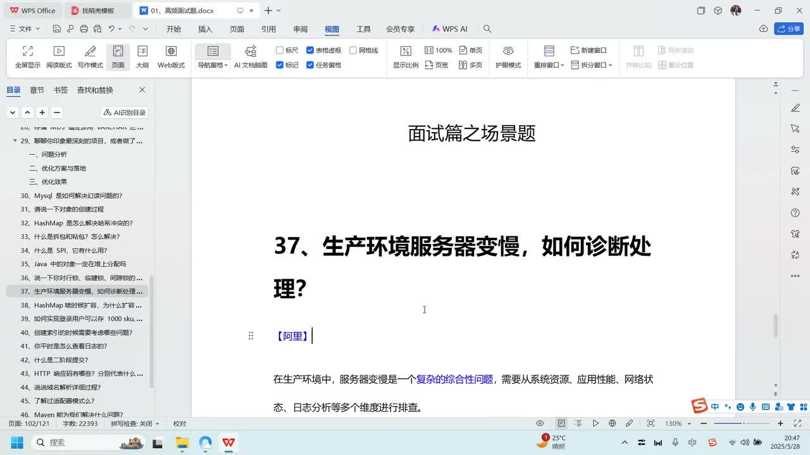Open writing mode (写作模式)

(x=90, y=57)
